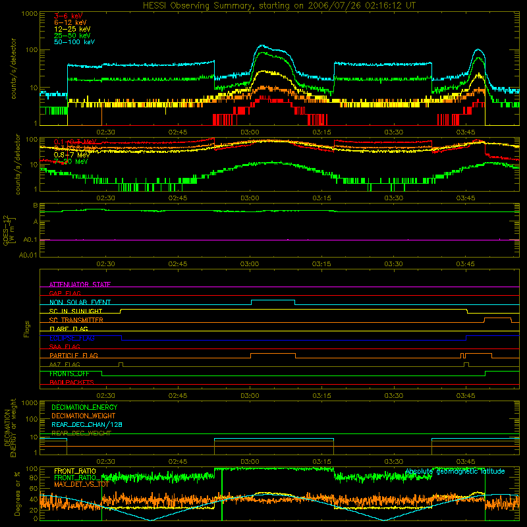
Task: Click "02:45" on the decimation panel time axis
Action: (x=178, y=462)
